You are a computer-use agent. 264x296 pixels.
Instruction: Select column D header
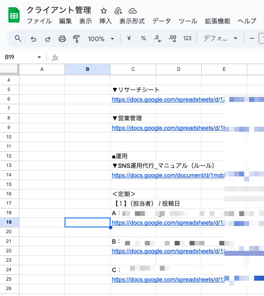[179, 69]
